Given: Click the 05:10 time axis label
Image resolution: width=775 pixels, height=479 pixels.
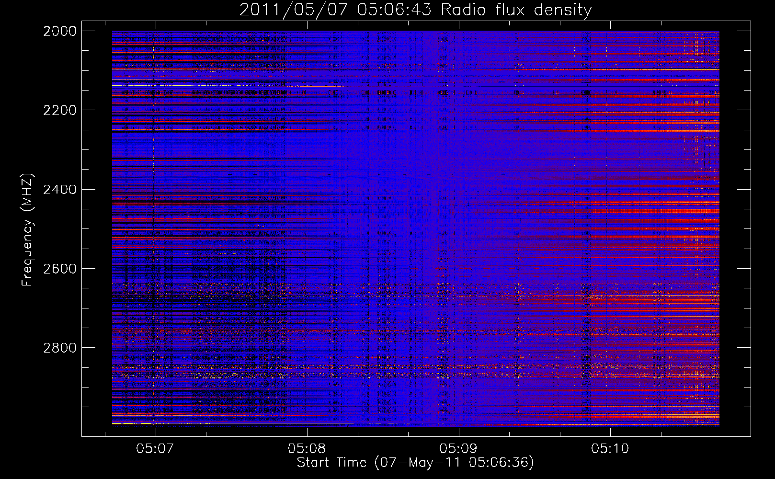Looking at the screenshot, I should tap(610, 449).
